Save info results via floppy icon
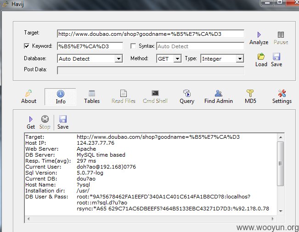The width and height of the screenshot is (299, 232). (63, 119)
